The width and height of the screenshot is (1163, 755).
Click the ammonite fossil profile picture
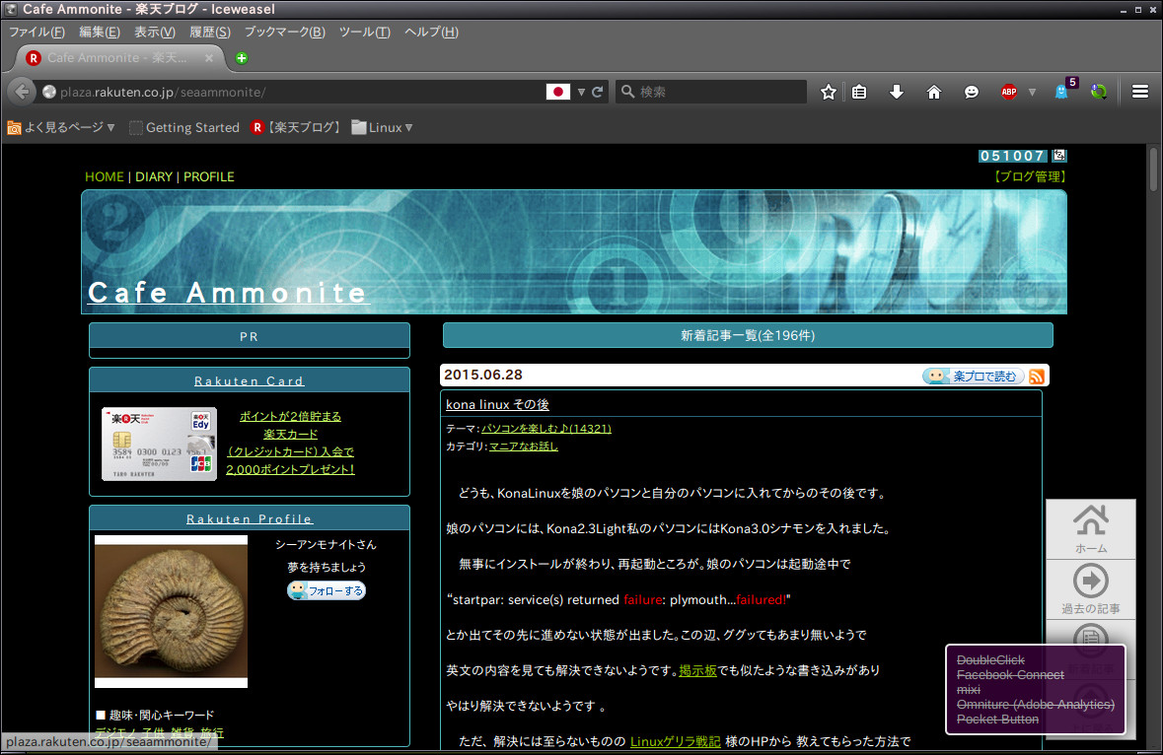[x=171, y=611]
